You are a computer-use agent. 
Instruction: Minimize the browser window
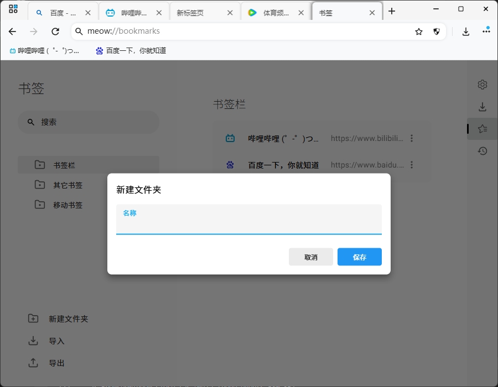point(436,9)
